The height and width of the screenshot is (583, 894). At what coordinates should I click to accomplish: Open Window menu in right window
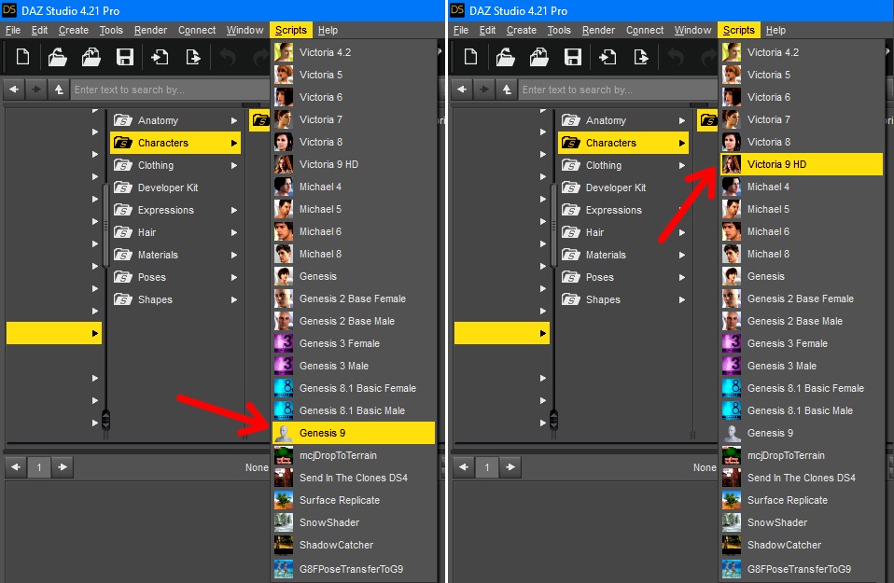click(x=692, y=30)
